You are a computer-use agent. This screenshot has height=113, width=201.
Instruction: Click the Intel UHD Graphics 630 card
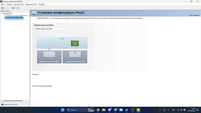click(75, 57)
